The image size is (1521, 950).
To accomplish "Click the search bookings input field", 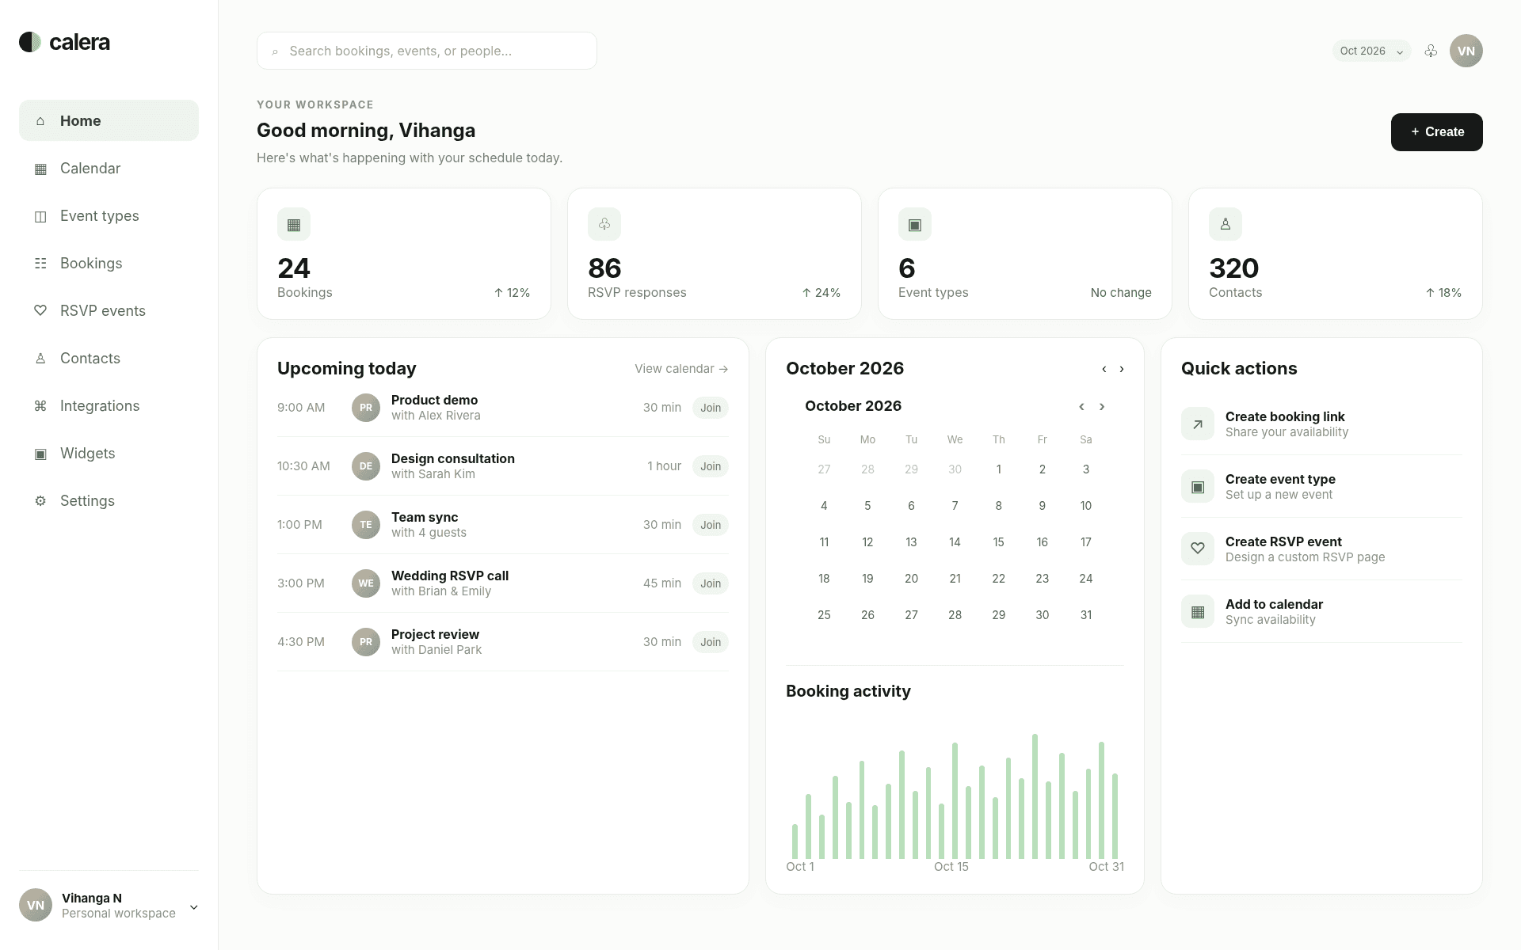I will click(x=427, y=51).
